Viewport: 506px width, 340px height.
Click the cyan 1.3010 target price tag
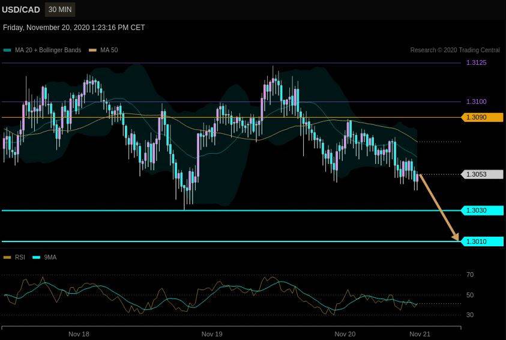click(x=483, y=241)
